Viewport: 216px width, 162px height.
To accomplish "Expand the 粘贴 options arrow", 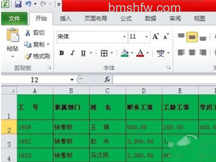I will click(x=13, y=57).
